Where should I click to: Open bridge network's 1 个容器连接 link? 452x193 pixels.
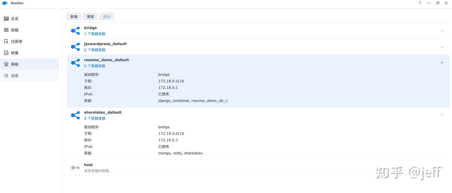[94, 34]
